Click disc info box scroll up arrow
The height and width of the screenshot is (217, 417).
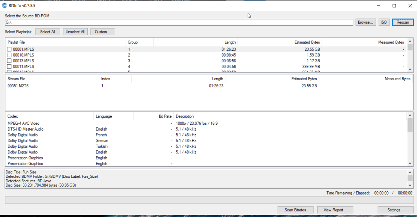[x=410, y=172]
